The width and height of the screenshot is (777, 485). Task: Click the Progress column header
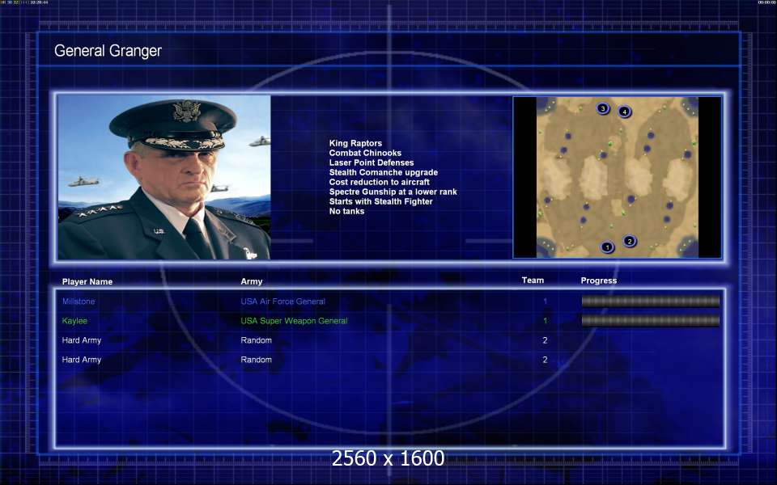click(x=599, y=280)
